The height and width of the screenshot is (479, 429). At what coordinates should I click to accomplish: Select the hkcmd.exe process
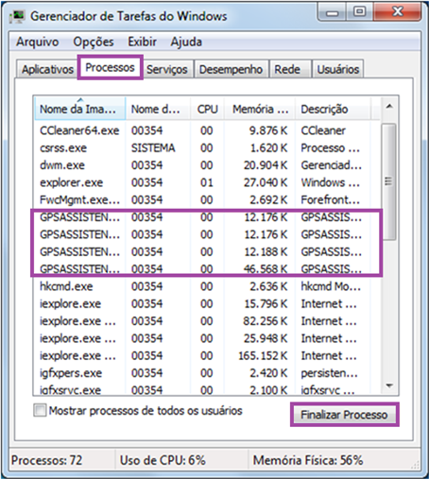pos(207,286)
